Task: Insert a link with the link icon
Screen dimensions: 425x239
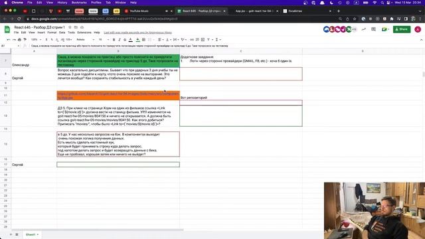Action: 192,40
